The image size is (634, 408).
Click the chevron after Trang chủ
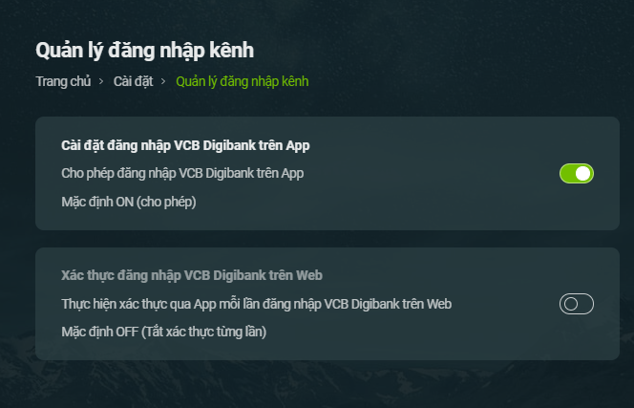point(101,81)
